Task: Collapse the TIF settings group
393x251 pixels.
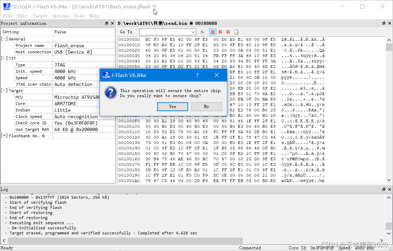Action: coord(4,58)
